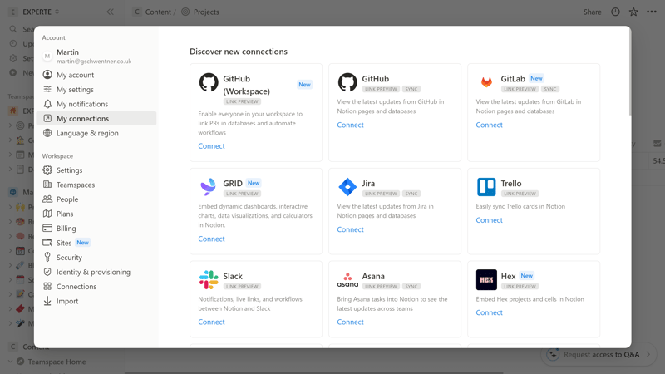Click the Jira diamond logo icon
The image size is (665, 374).
(x=347, y=187)
